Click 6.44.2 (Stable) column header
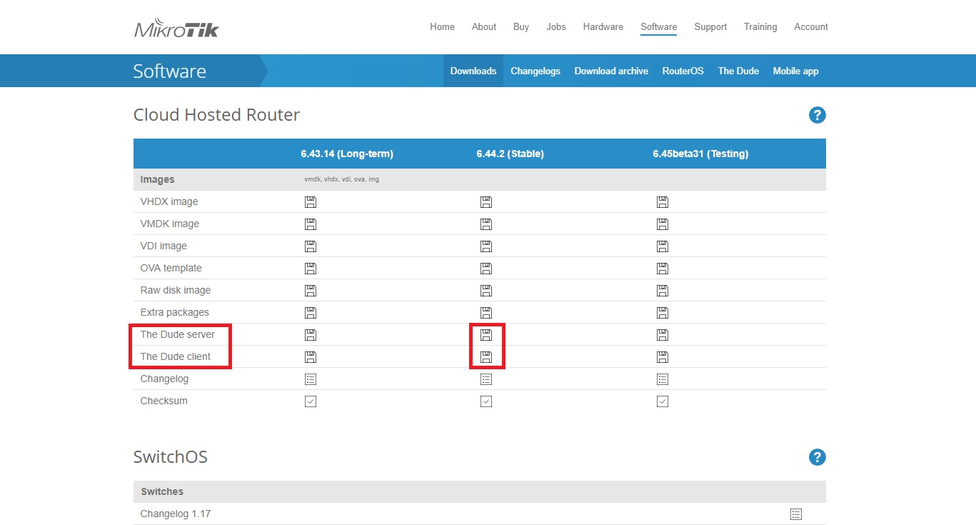Screen dimensions: 976x525 [x=510, y=154]
